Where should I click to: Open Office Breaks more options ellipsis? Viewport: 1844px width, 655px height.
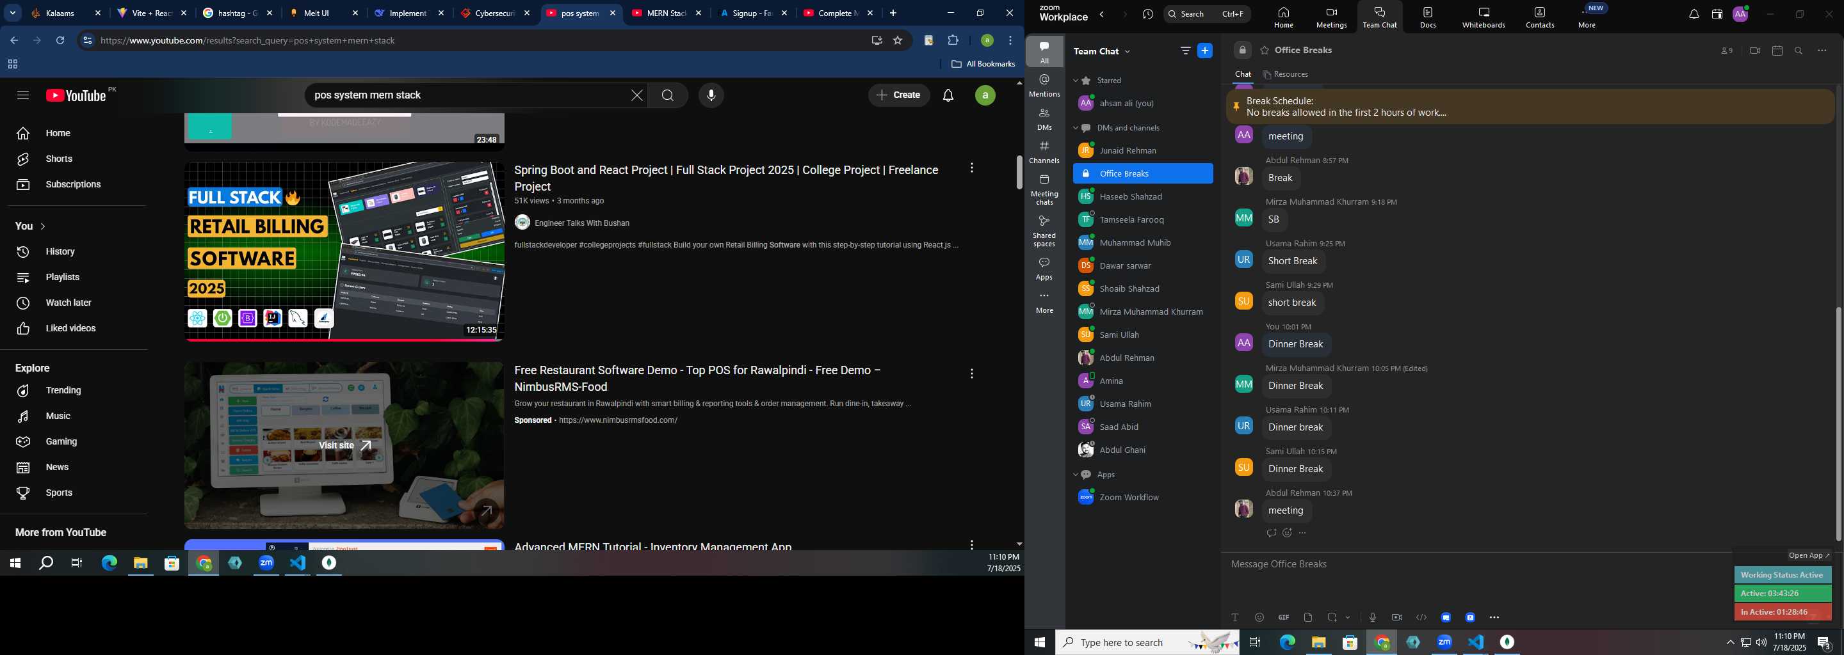(1822, 51)
